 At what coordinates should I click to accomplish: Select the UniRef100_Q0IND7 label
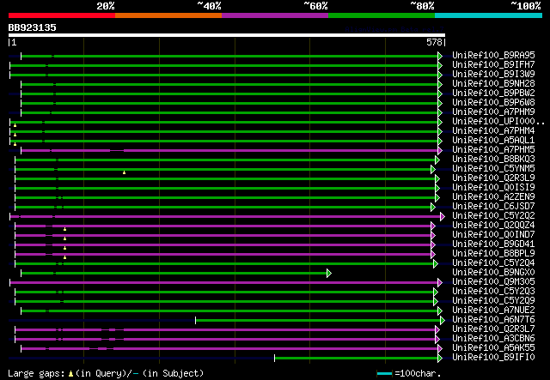click(493, 234)
